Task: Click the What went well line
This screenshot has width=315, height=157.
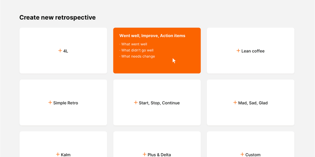Action: point(134,44)
